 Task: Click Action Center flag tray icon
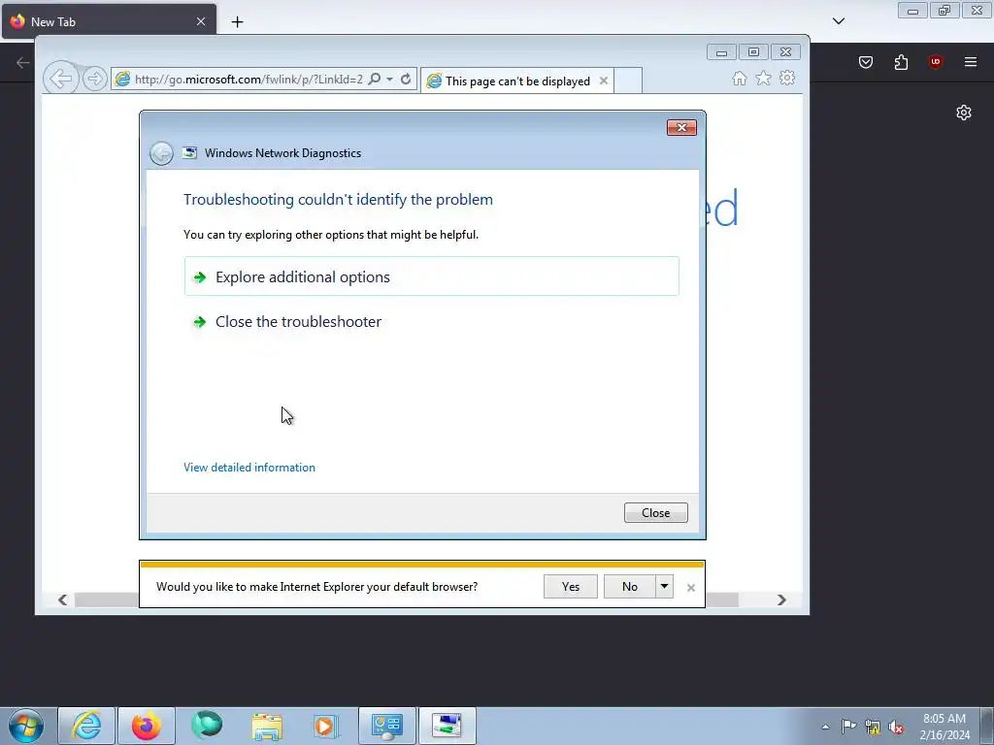(848, 727)
